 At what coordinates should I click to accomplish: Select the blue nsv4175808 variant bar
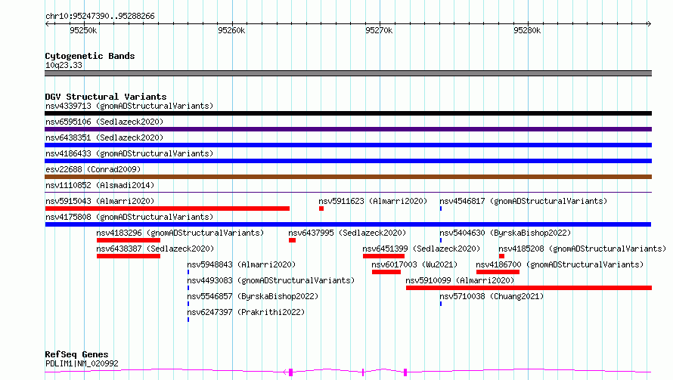coord(348,224)
